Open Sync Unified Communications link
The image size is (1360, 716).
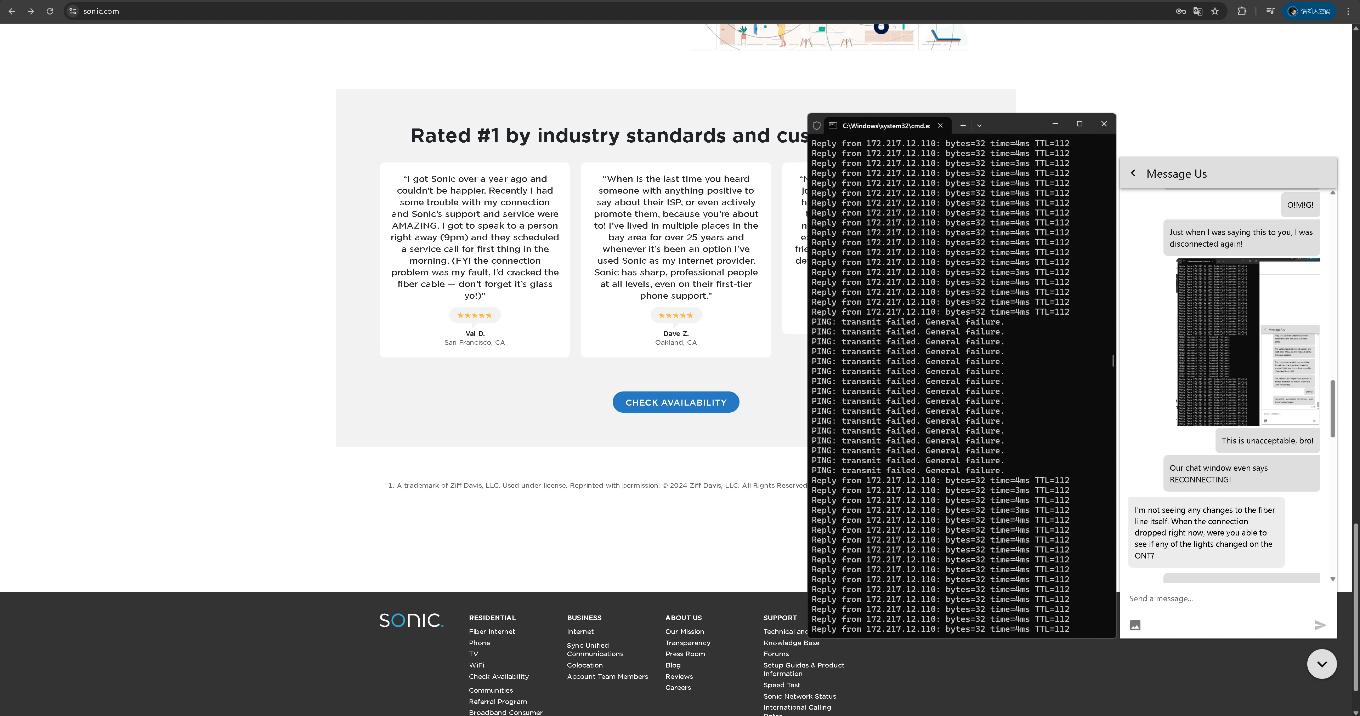pyautogui.click(x=595, y=649)
